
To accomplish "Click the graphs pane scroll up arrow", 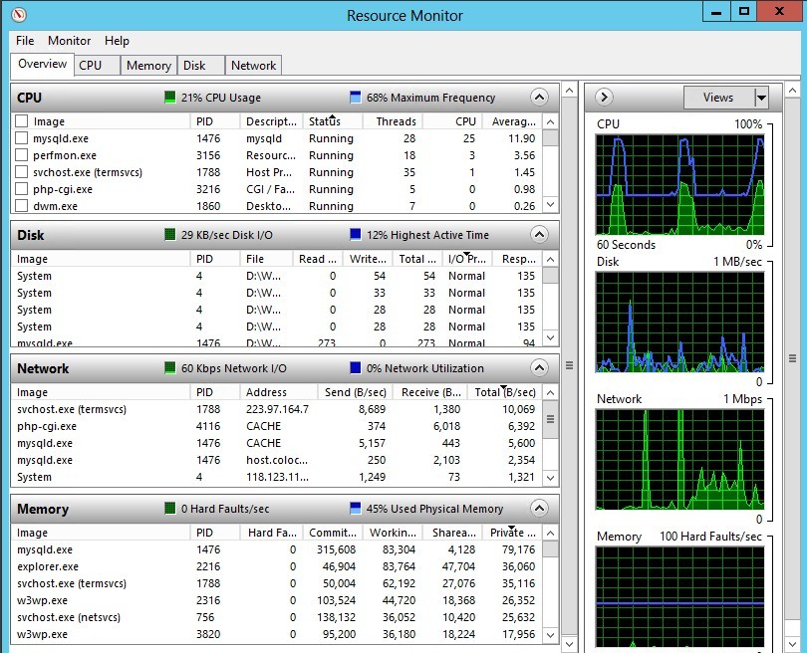I will pos(792,91).
